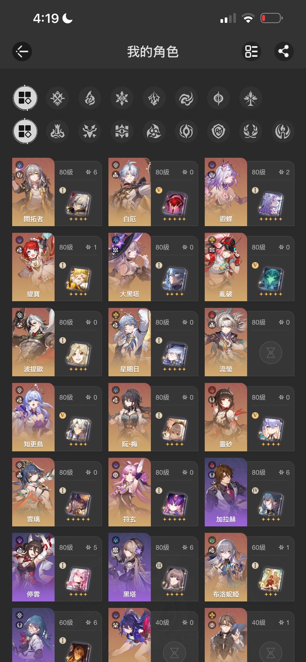
Task: Filter by the Preservation shield path icon
Action: (218, 132)
